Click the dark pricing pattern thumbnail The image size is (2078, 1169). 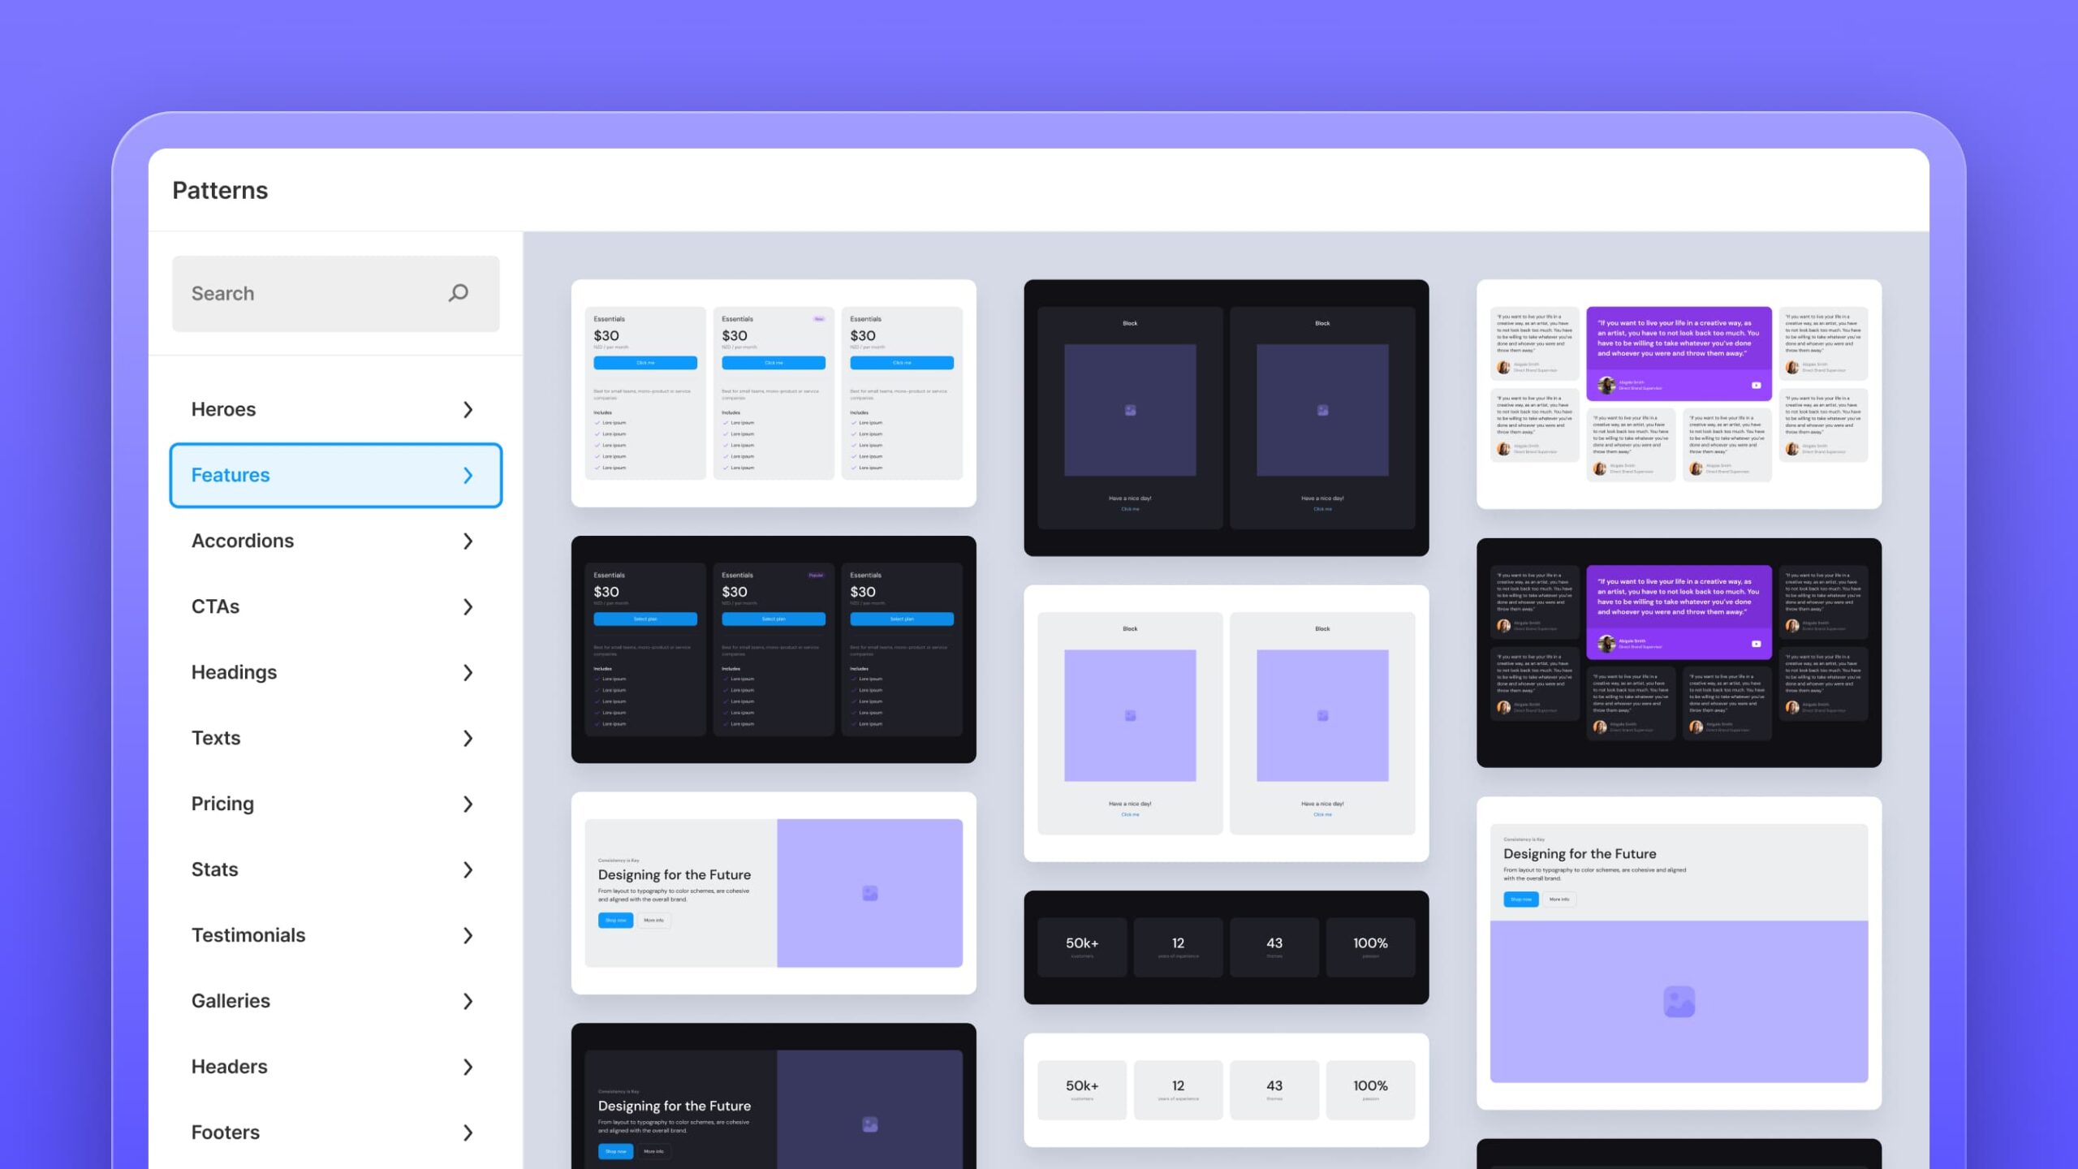[772, 649]
